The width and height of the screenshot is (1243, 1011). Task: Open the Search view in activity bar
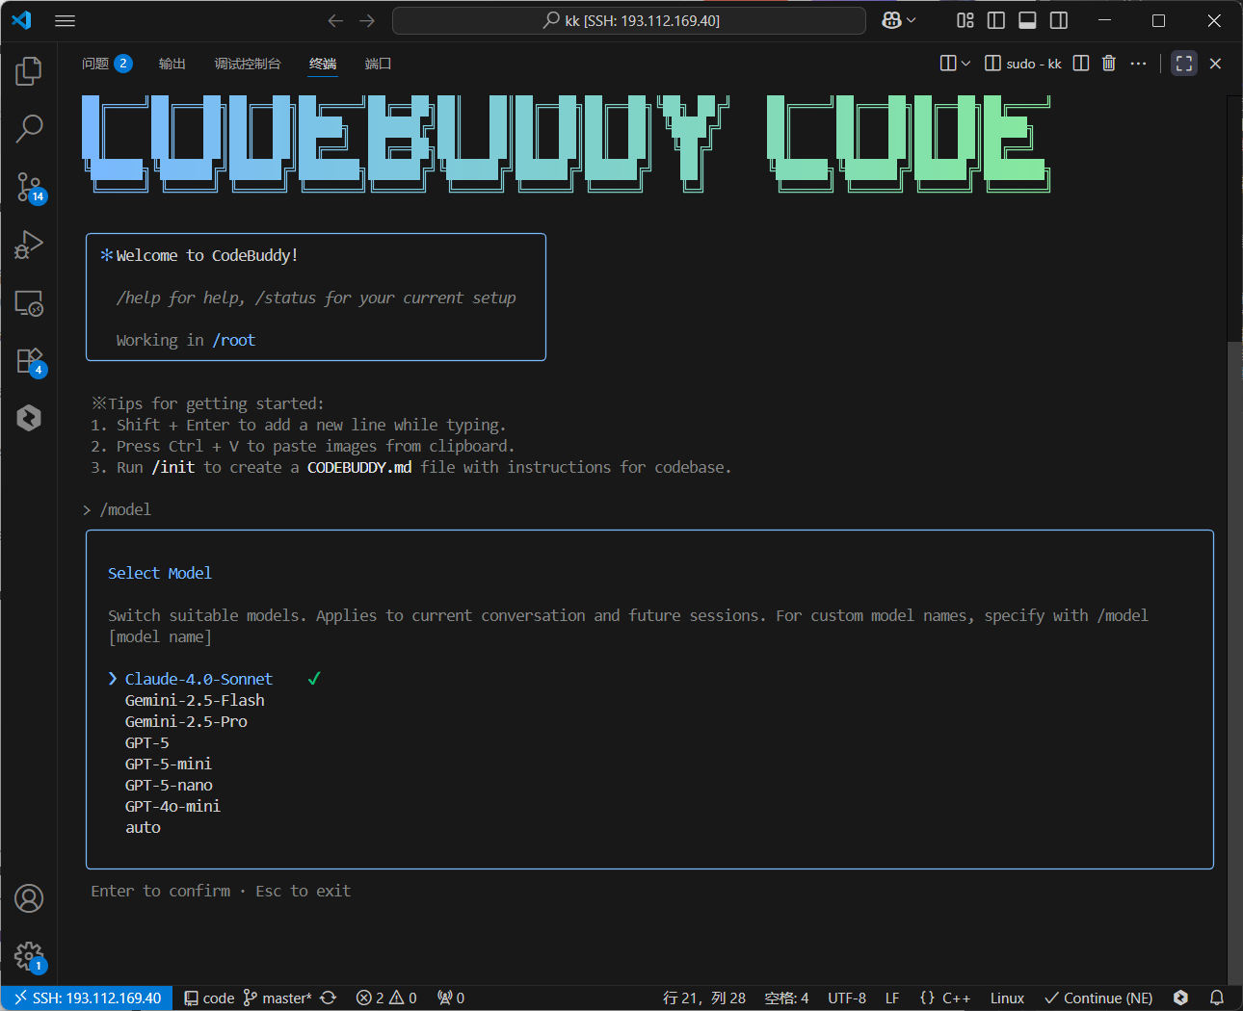pyautogui.click(x=29, y=128)
